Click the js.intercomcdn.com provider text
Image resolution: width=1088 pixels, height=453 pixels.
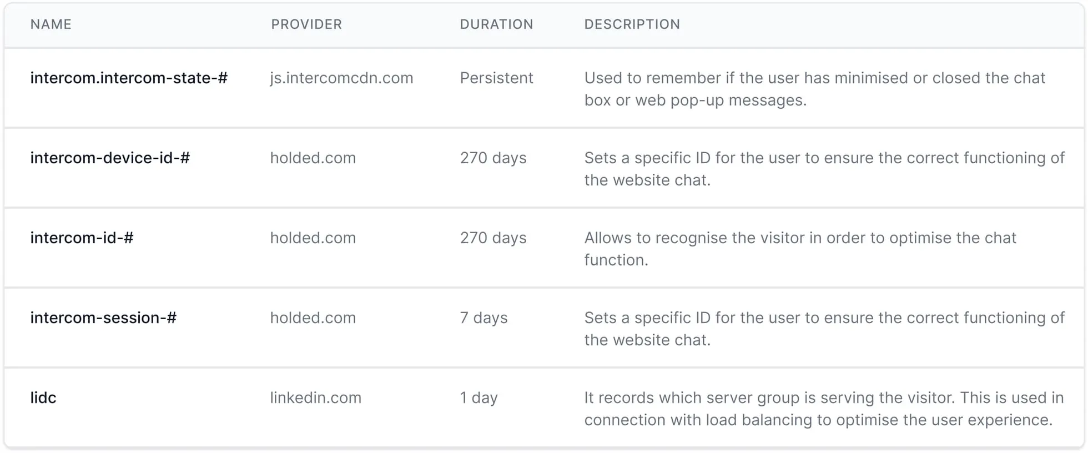click(341, 78)
